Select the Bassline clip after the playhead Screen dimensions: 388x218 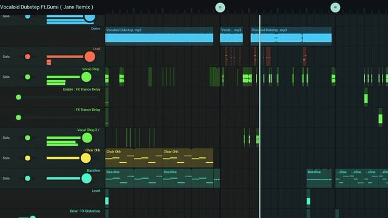coord(319,178)
